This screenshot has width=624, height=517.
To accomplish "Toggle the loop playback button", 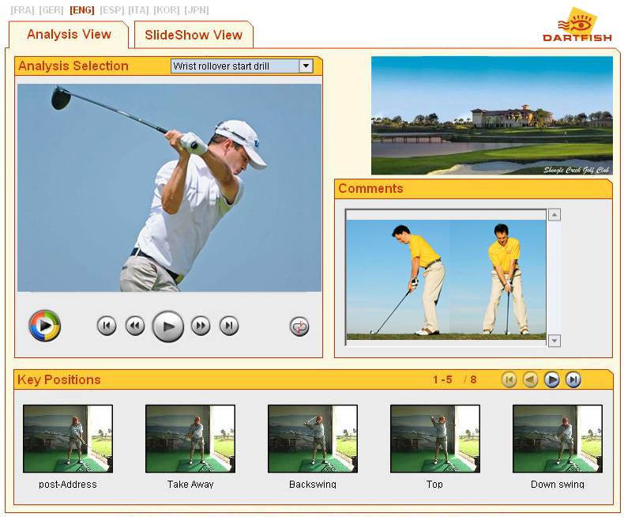I will 299,326.
